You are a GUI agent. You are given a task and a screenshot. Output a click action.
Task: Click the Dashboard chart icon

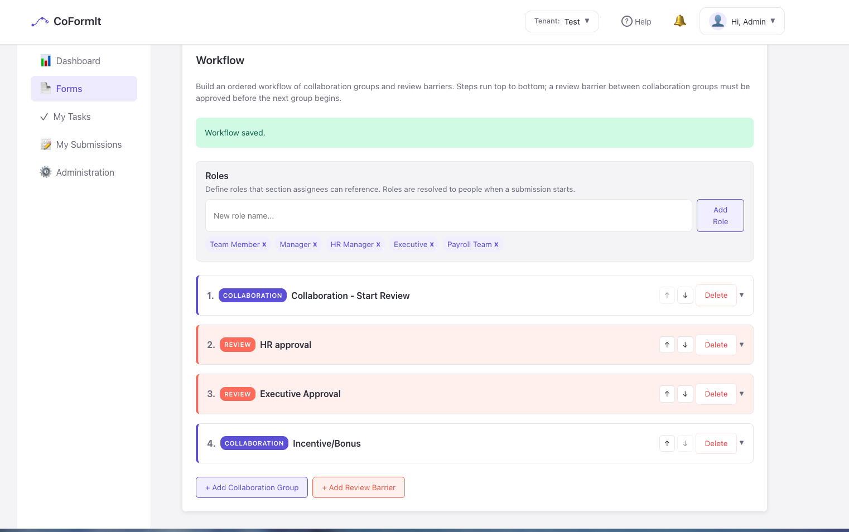(46, 61)
